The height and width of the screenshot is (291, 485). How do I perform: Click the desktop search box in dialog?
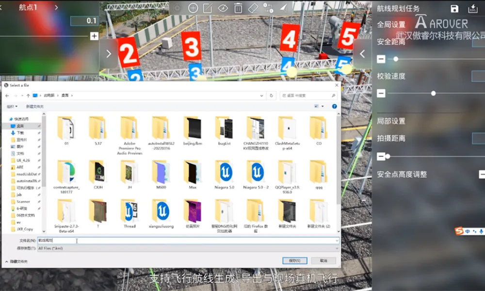pos(308,96)
